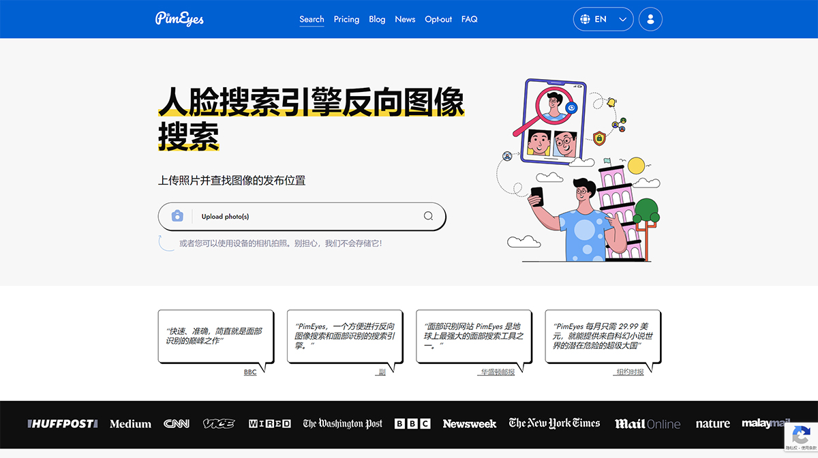This screenshot has height=458, width=818.
Task: Click the BBC link under the first quote
Action: tap(249, 373)
